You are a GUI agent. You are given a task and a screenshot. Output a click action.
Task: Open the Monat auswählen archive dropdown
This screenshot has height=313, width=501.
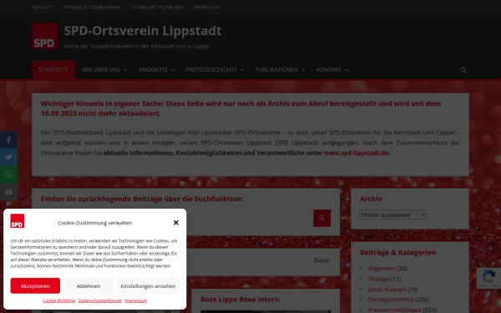click(393, 215)
